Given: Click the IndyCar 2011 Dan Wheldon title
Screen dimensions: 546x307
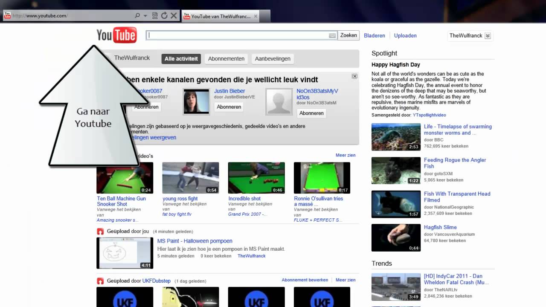Looking at the screenshot, I should pos(456,279).
